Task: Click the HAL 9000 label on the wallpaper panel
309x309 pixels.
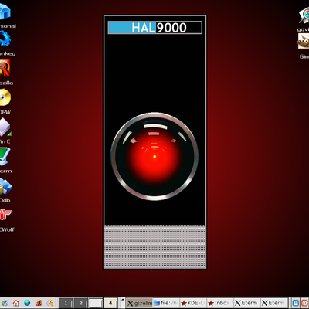Action: pos(155,28)
